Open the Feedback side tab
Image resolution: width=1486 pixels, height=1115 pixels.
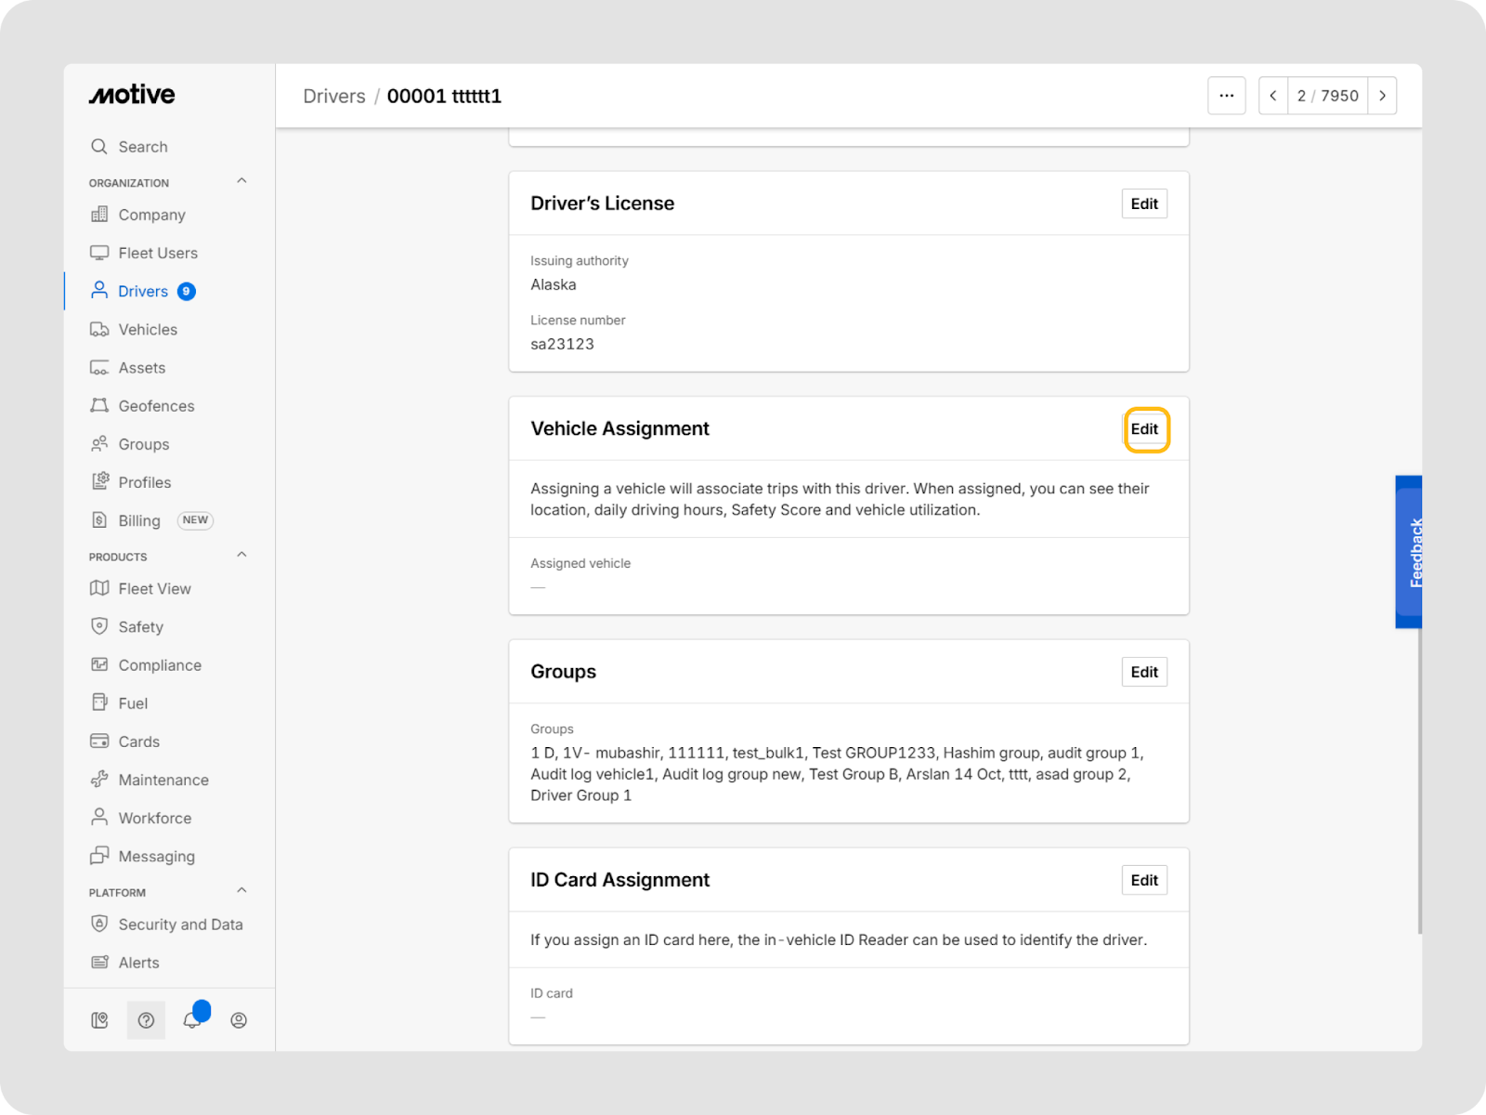pyautogui.click(x=1409, y=552)
